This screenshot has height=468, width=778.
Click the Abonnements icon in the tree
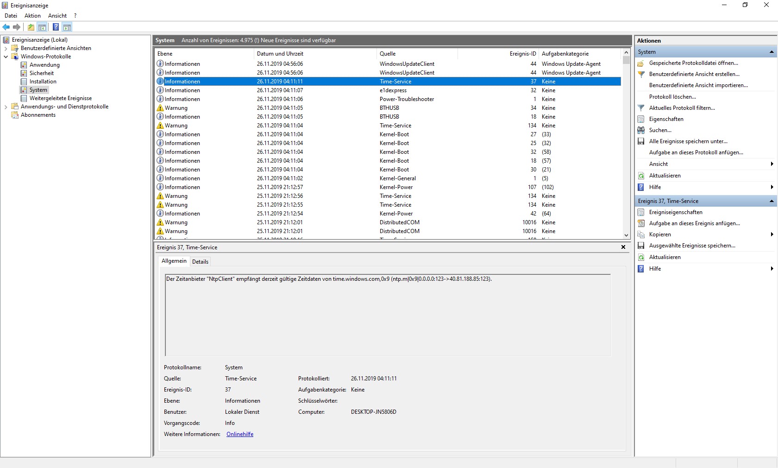(x=15, y=115)
